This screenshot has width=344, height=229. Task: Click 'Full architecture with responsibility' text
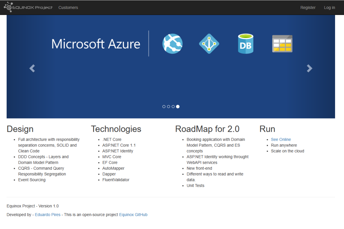49,140
